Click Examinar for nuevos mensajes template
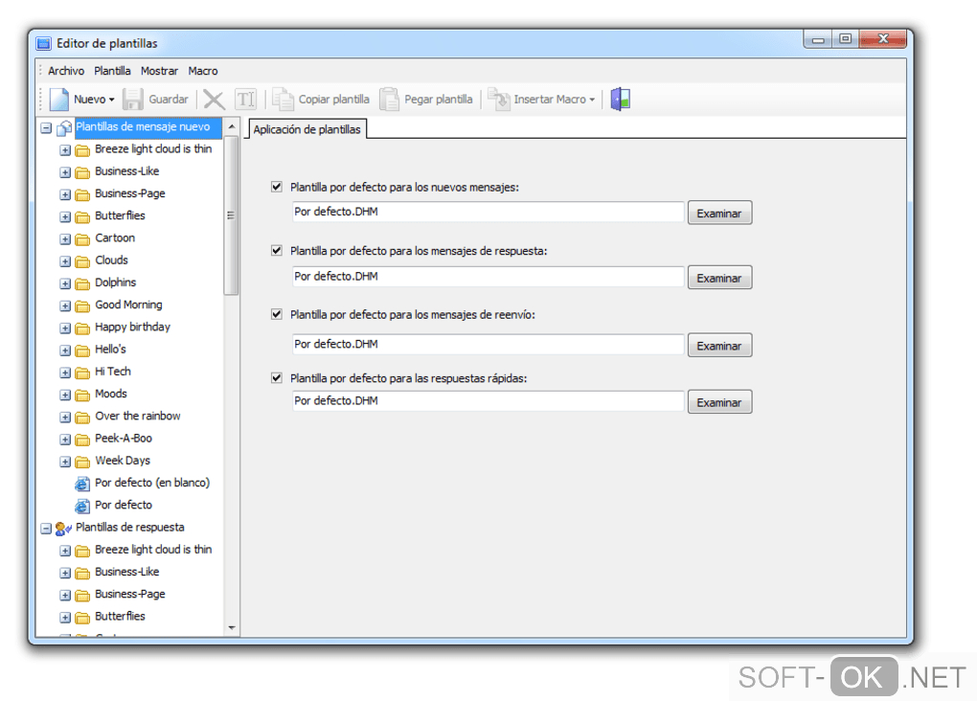Image resolution: width=977 pixels, height=701 pixels. coord(719,214)
